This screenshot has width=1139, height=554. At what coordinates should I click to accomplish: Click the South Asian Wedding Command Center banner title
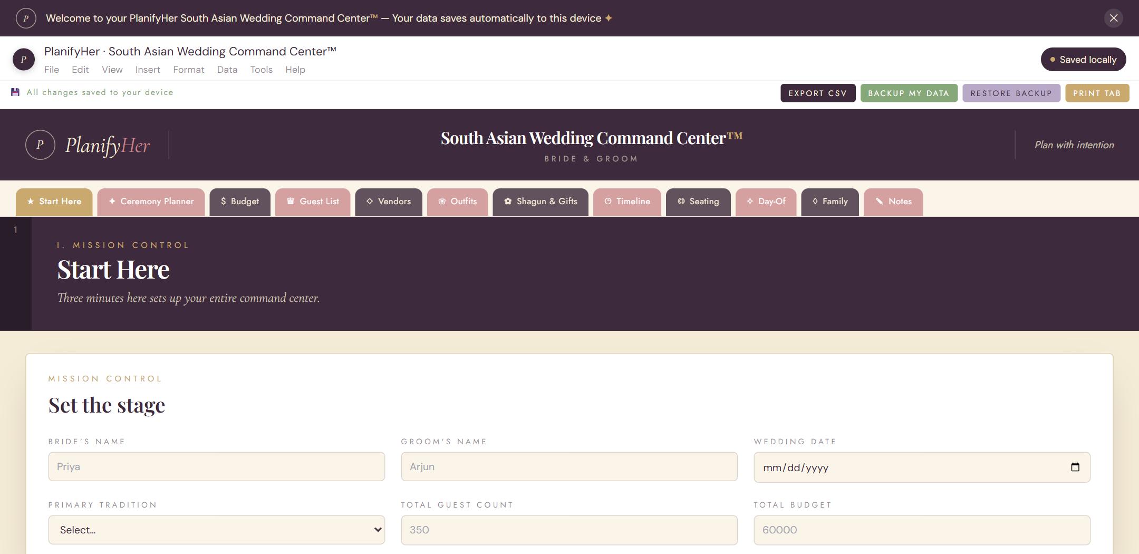pos(591,138)
